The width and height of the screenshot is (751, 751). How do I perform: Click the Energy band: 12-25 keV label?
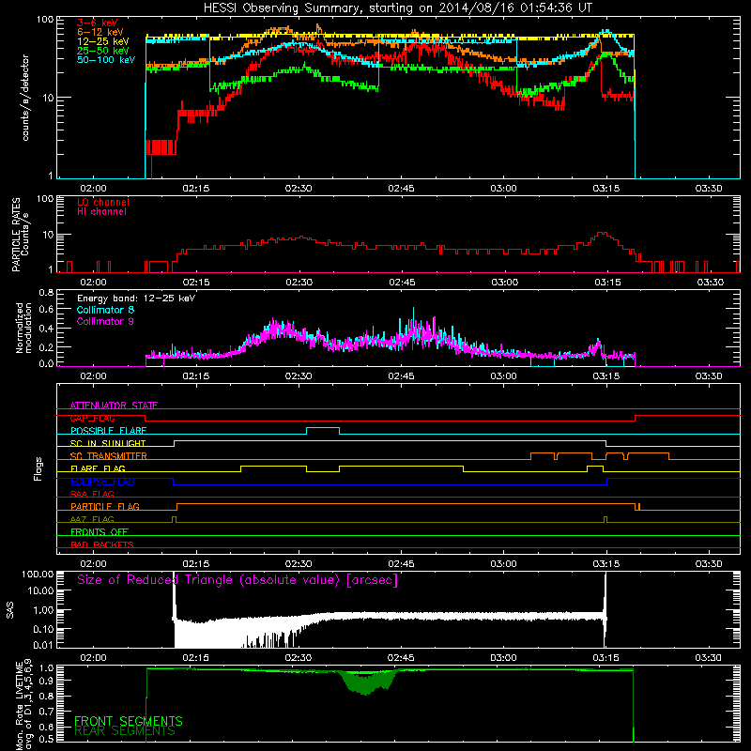136,299
